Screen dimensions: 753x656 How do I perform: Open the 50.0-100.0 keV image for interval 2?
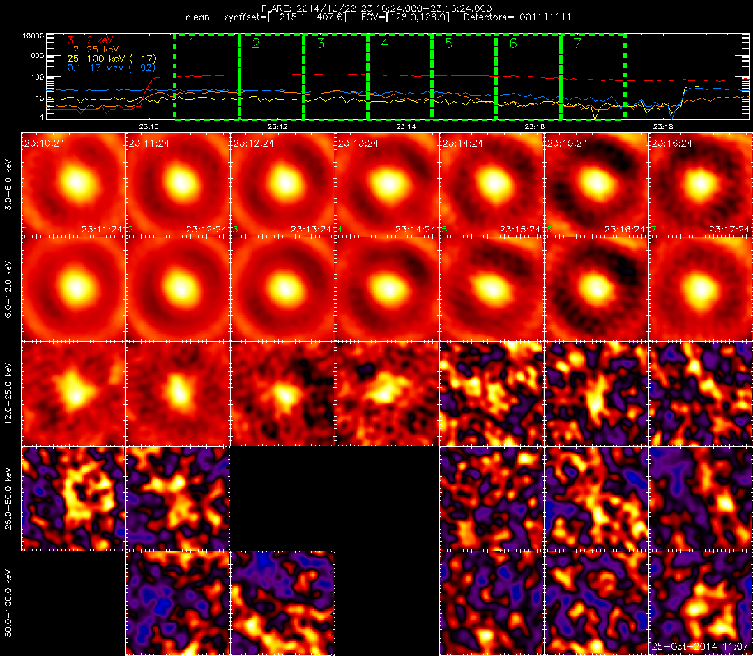[x=178, y=604]
